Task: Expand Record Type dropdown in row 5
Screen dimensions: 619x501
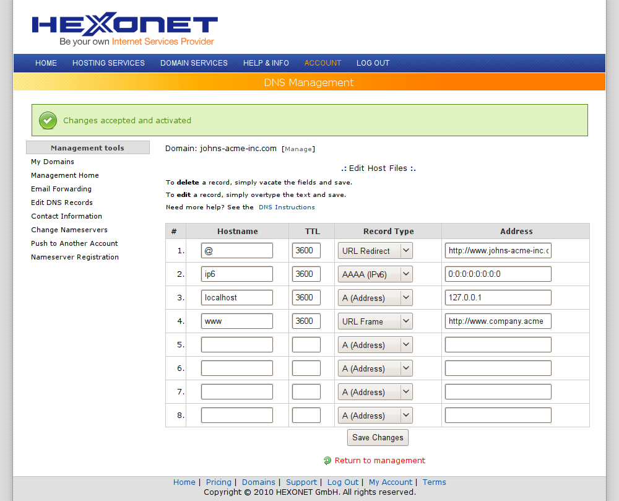Action: click(x=375, y=345)
